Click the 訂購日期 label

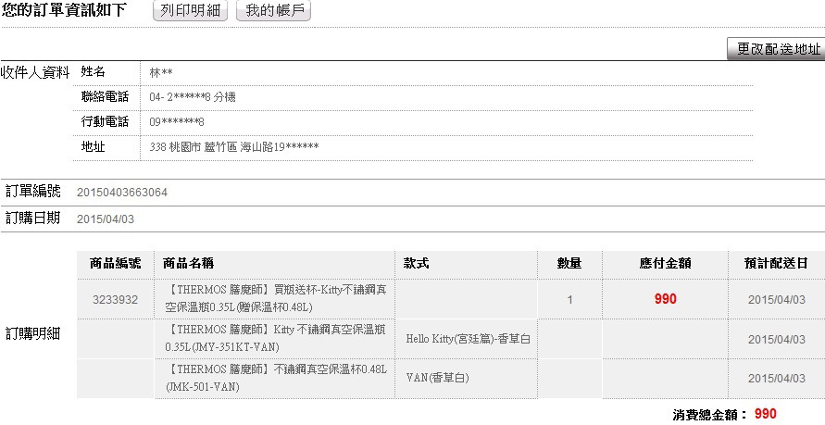32,218
